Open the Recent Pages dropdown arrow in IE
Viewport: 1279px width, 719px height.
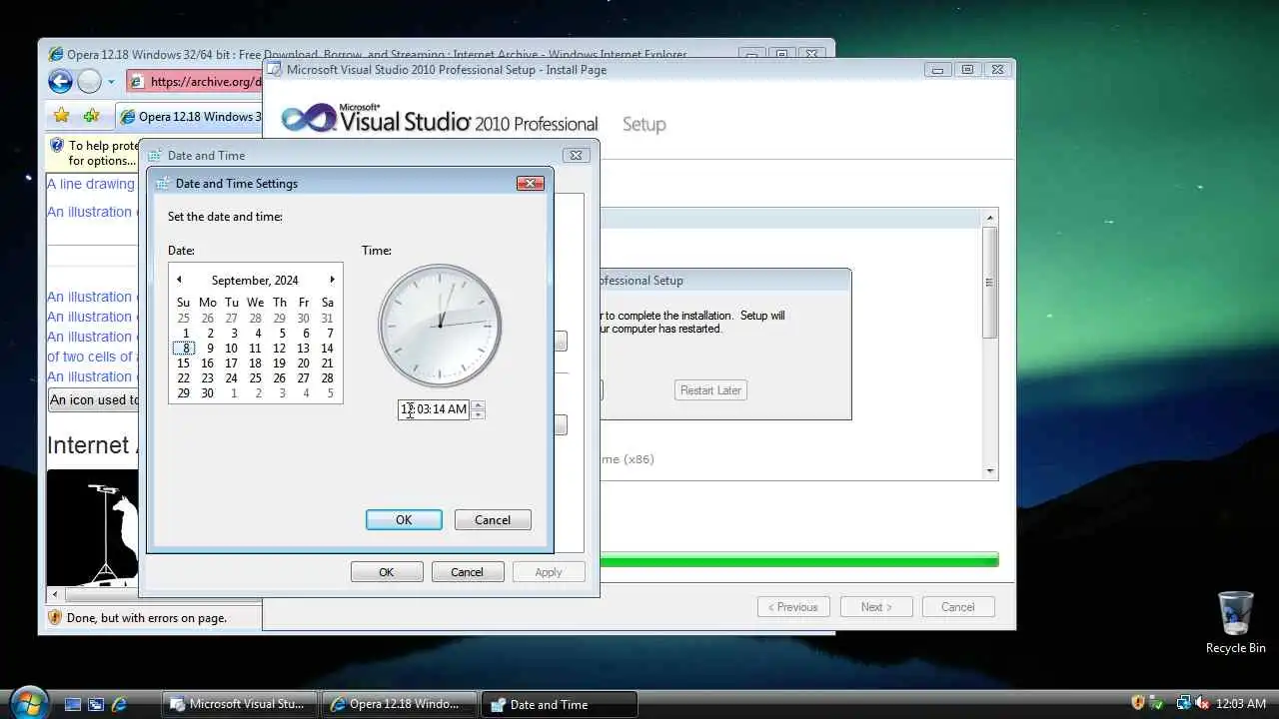(111, 82)
